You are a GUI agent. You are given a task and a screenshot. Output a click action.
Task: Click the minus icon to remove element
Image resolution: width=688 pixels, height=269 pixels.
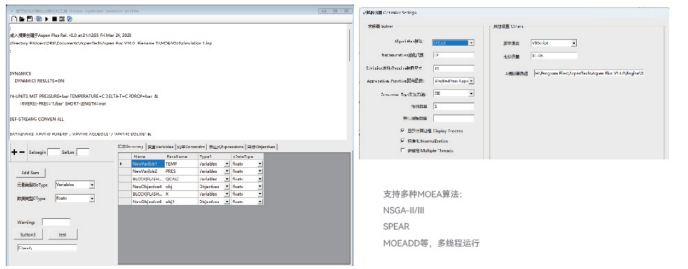pos(23,151)
